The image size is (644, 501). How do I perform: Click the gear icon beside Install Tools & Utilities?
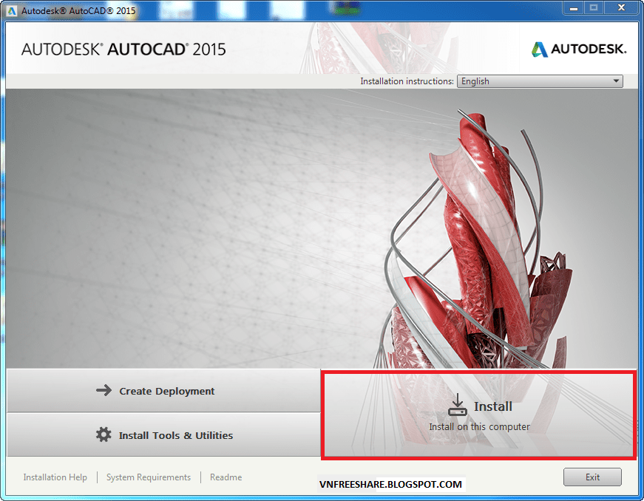[103, 435]
